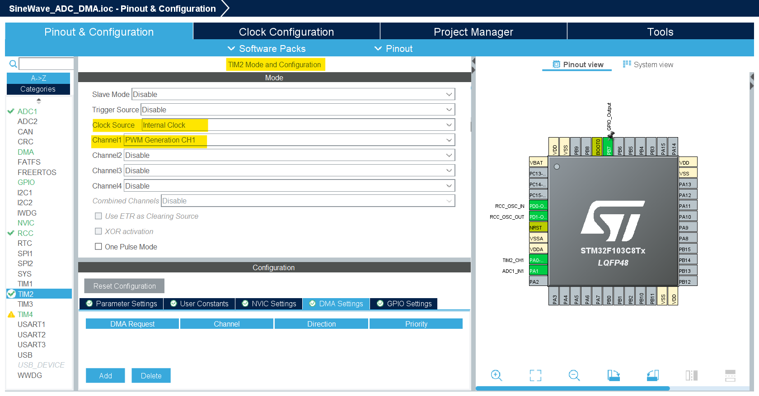Zoom out of the pinout view
759x396 pixels.
pos(574,375)
